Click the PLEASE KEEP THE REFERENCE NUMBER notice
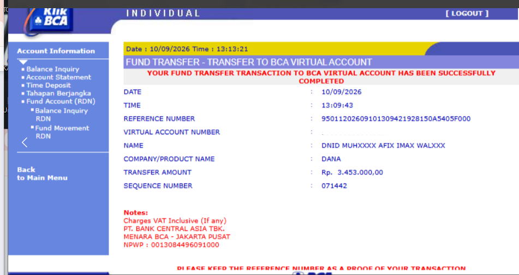The width and height of the screenshot is (519, 275). coord(321,268)
